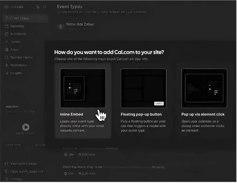Click the Insights bar chart icon
Image resolution: width=237 pixels, height=183 pixels.
[7, 73]
